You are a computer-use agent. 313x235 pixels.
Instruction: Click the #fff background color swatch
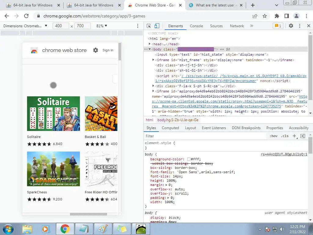pos(189,159)
